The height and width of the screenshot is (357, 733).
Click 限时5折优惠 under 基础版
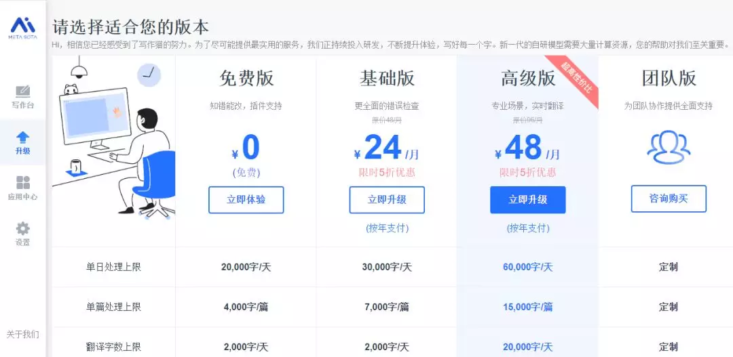387,173
